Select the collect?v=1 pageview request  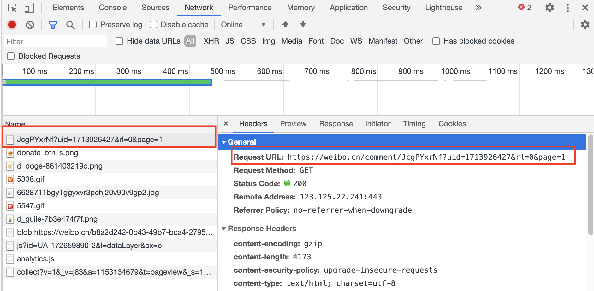tap(110, 272)
